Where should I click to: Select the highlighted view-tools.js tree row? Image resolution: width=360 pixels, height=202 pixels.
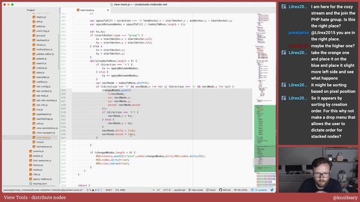[30, 137]
